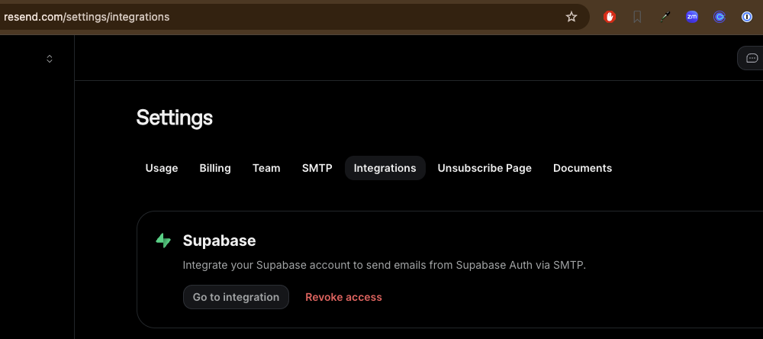
Task: Activate the color picker eyedropper extension
Action: click(x=665, y=17)
